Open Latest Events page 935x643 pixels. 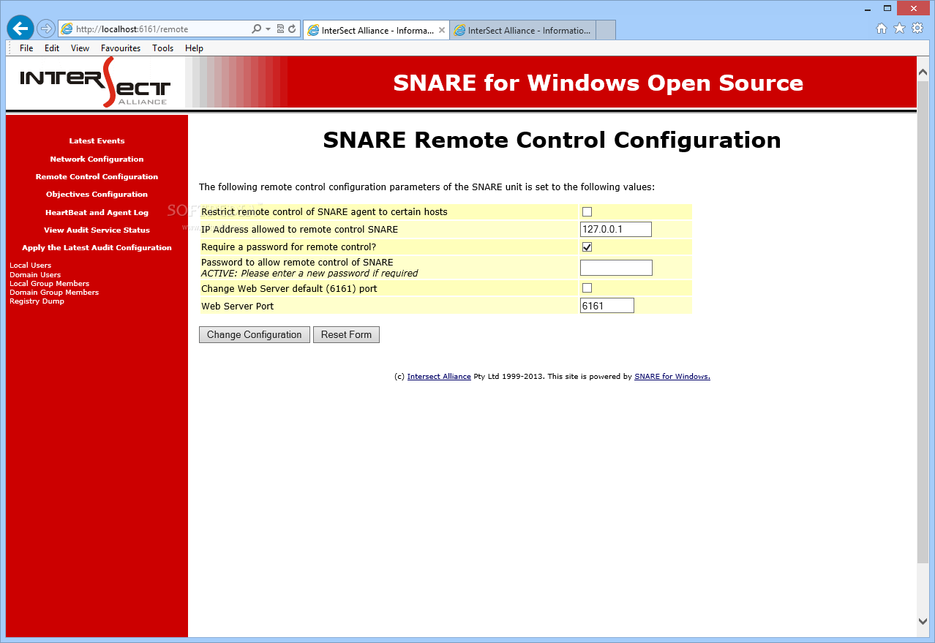97,141
